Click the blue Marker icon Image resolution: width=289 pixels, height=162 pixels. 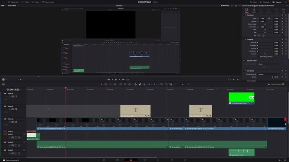154,84
